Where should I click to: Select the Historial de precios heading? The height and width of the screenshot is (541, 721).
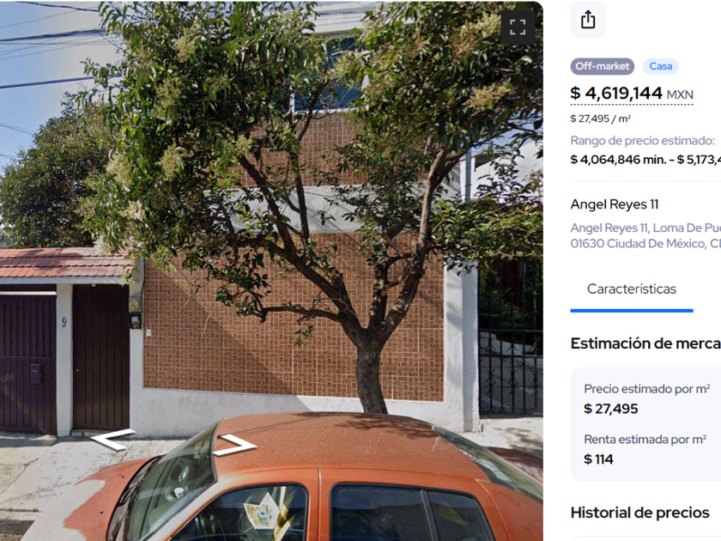[x=639, y=513]
